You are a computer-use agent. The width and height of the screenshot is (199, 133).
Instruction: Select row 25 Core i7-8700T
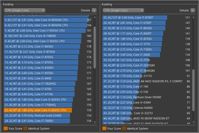146,18
